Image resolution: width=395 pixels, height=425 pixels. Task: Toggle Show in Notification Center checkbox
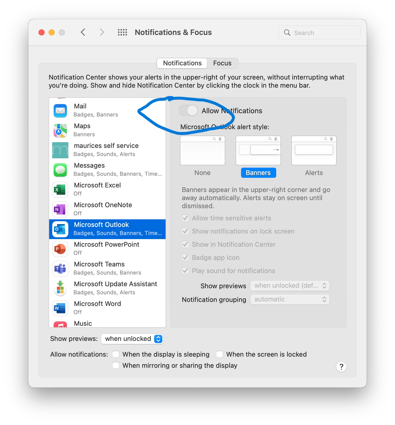pyautogui.click(x=185, y=244)
